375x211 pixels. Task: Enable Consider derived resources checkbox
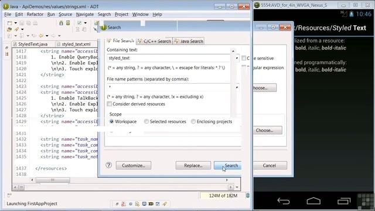point(110,104)
